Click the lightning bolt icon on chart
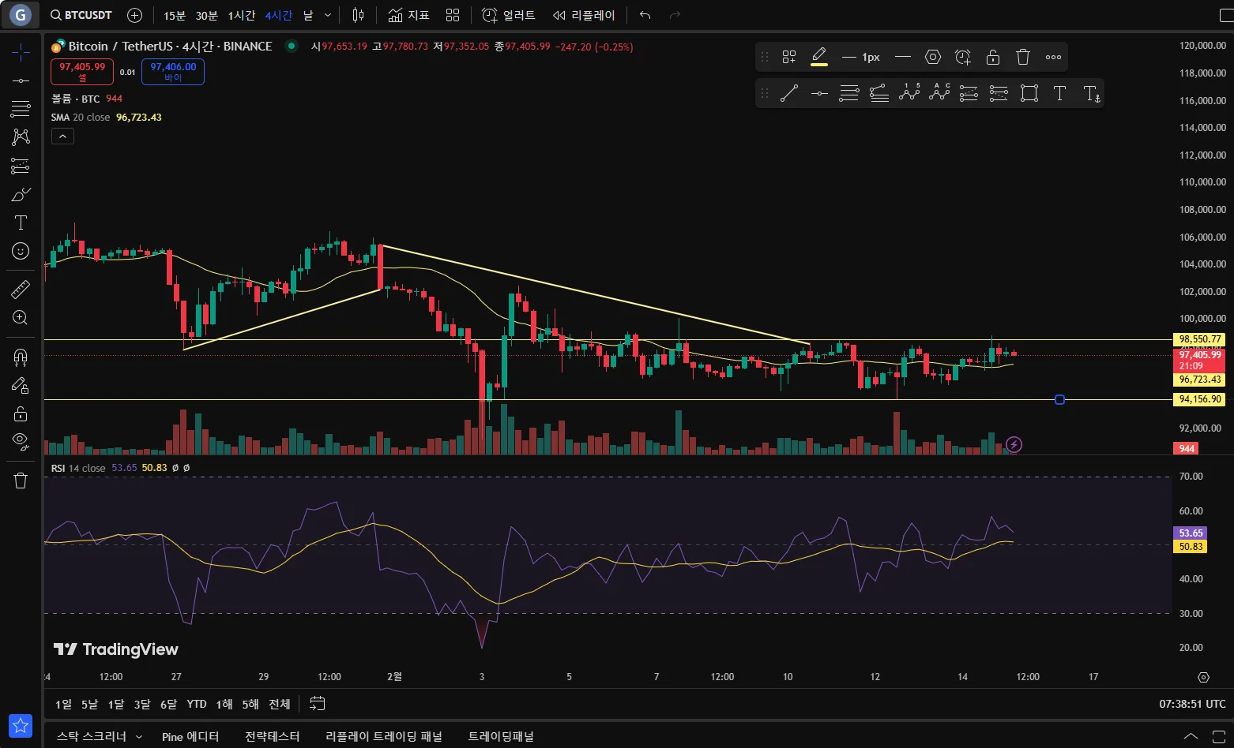The height and width of the screenshot is (748, 1234). pyautogui.click(x=1014, y=445)
